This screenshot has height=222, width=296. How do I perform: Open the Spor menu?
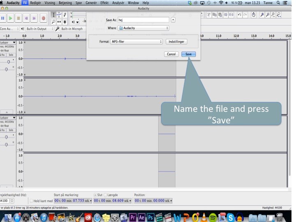point(79,3)
